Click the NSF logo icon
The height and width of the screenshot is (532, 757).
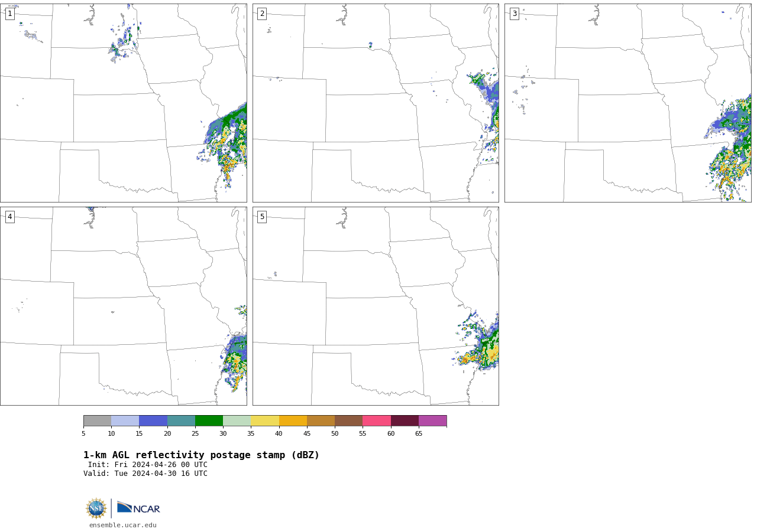96,508
